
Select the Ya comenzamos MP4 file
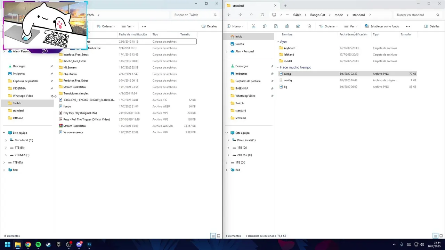tap(73, 132)
